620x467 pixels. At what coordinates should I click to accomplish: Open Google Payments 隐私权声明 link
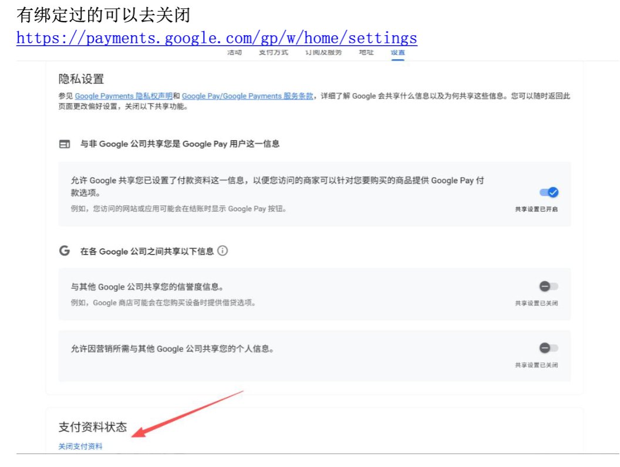124,96
